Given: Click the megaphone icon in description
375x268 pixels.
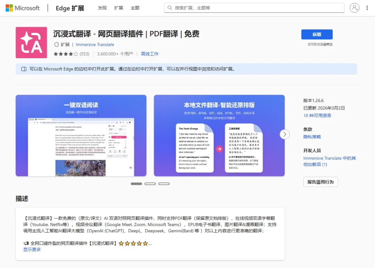Looking at the screenshot, I should coord(26,243).
